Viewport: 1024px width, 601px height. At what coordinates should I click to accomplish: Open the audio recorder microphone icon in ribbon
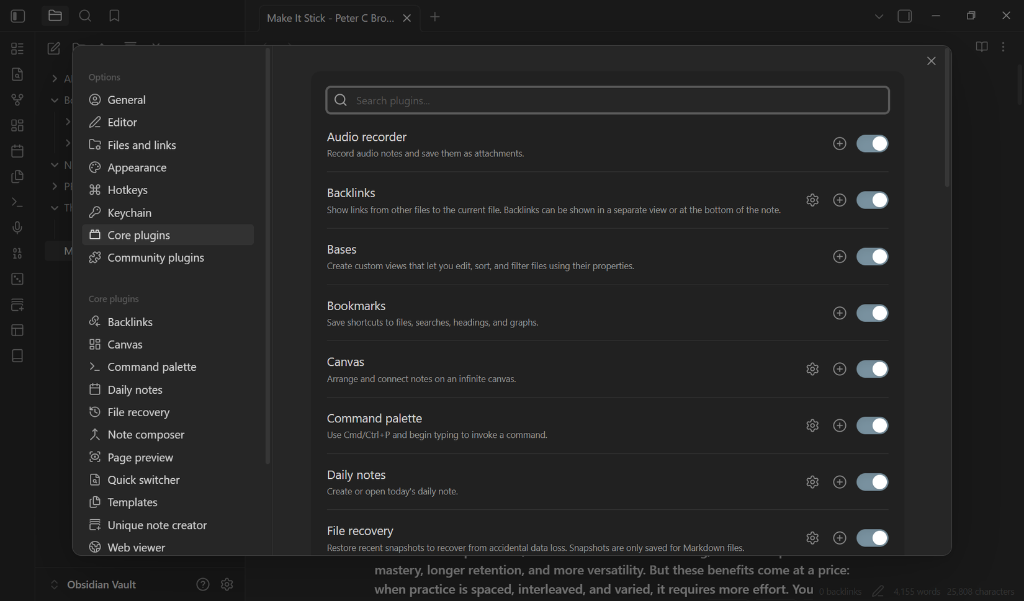point(17,227)
